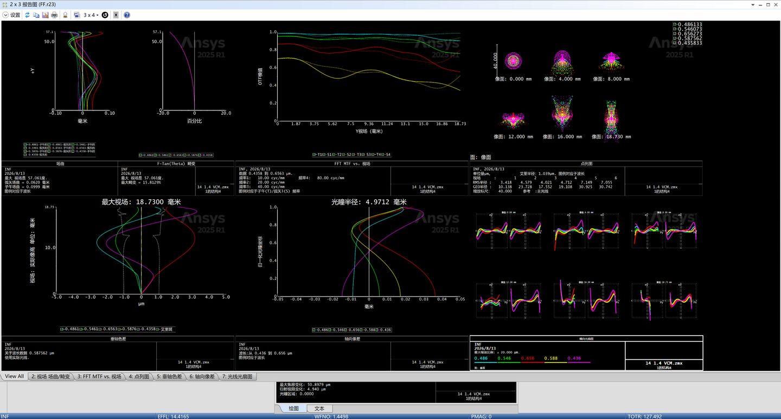
Task: Toggle the 0.435833 spot diagram wavelength checkbox
Action: pyautogui.click(x=674, y=43)
